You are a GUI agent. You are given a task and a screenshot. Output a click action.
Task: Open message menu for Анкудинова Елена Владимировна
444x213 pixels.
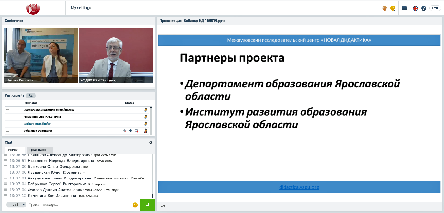(x=6, y=178)
